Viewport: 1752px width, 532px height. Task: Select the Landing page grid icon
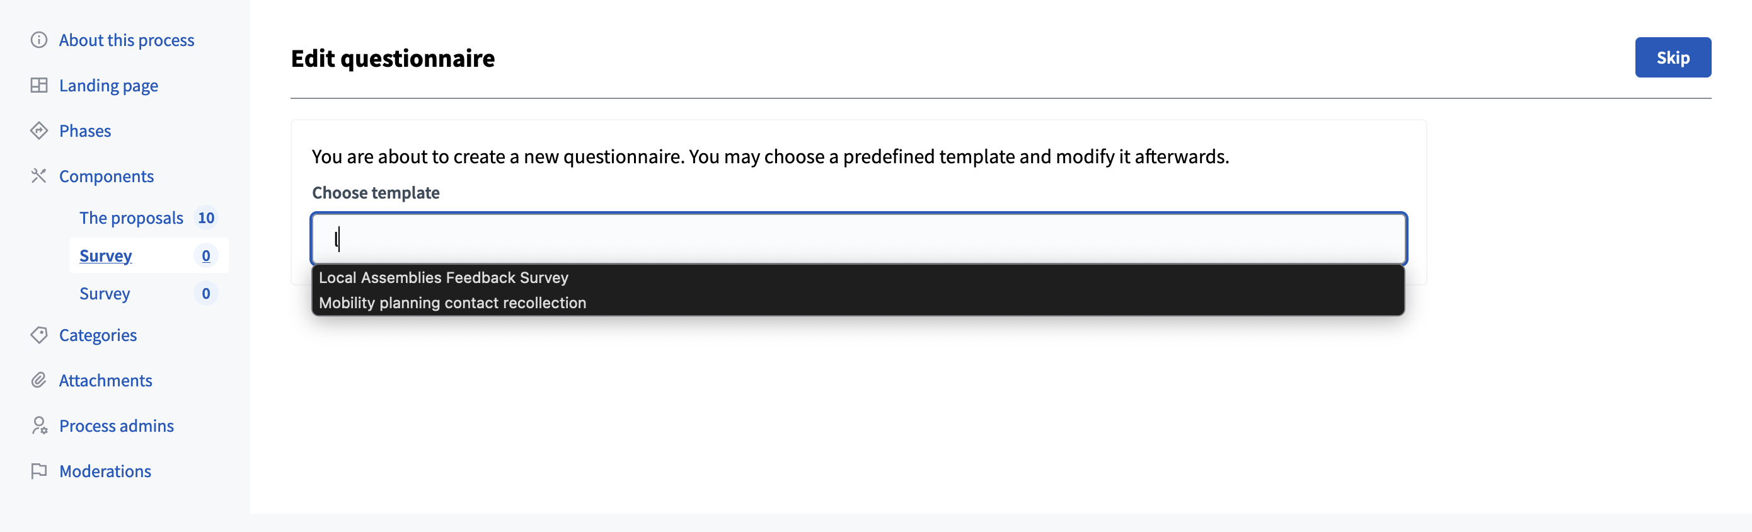click(x=39, y=85)
